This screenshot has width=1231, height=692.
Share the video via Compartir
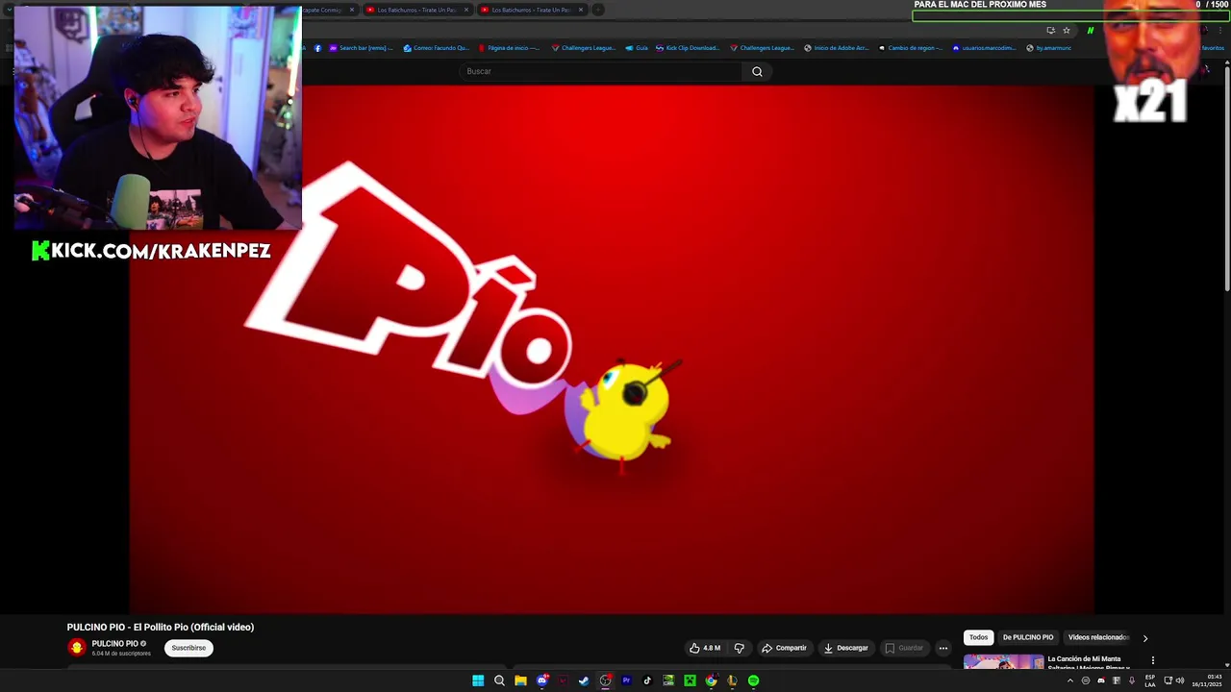coord(785,648)
